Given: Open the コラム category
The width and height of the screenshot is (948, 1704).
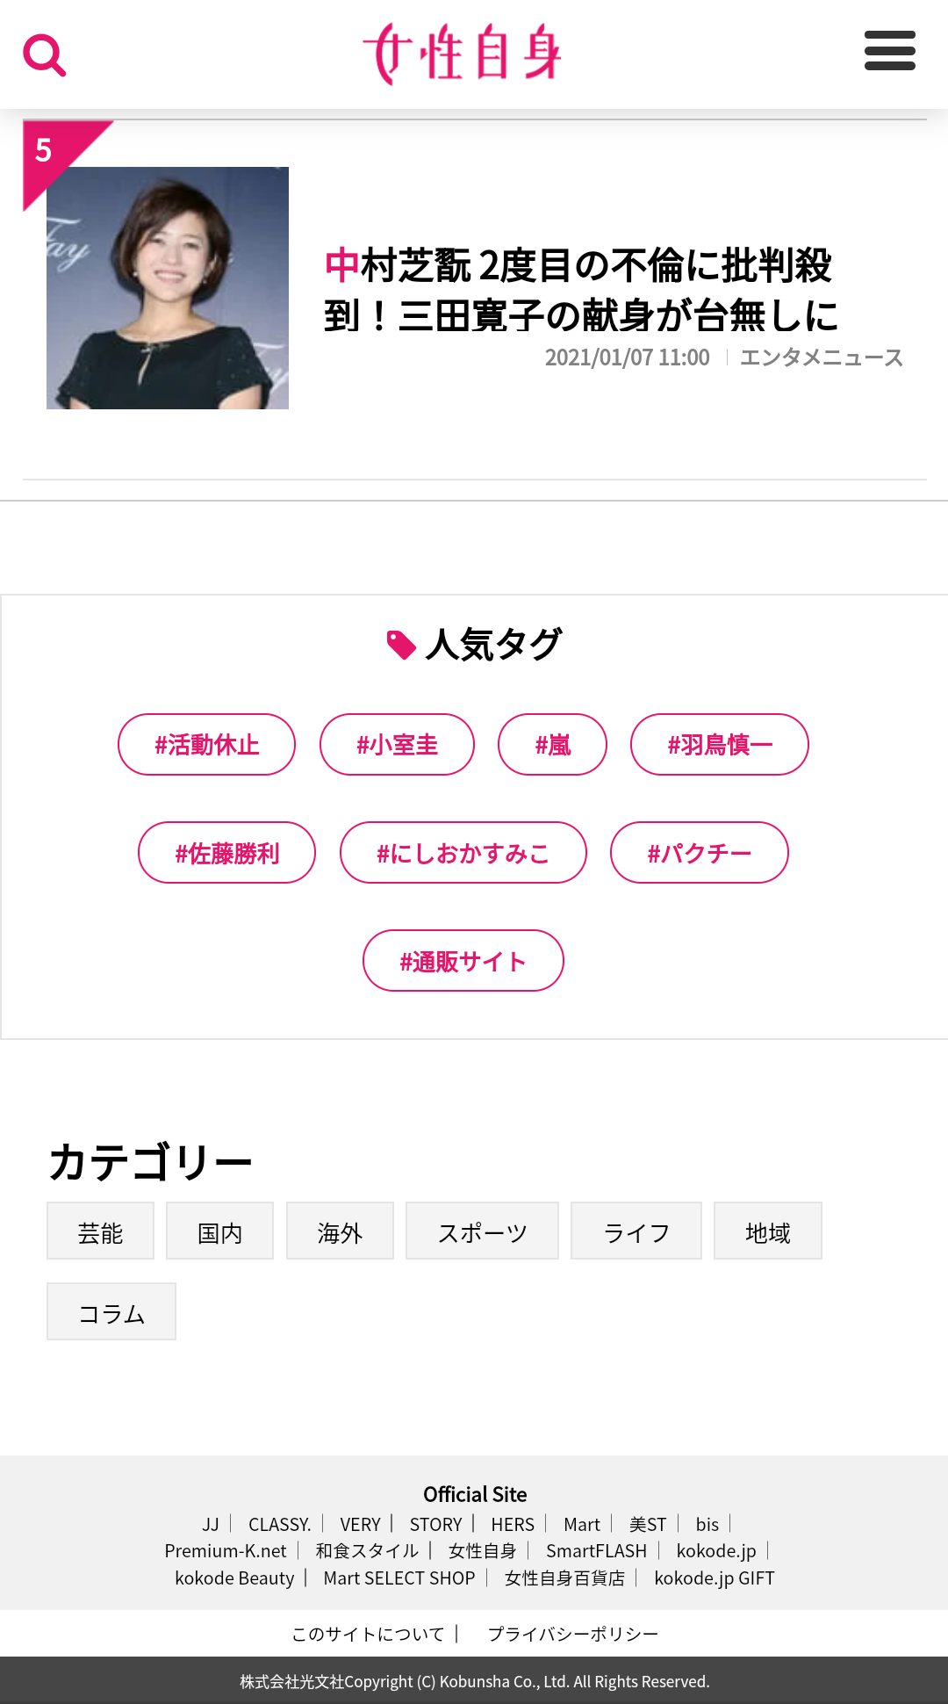Looking at the screenshot, I should point(111,1312).
